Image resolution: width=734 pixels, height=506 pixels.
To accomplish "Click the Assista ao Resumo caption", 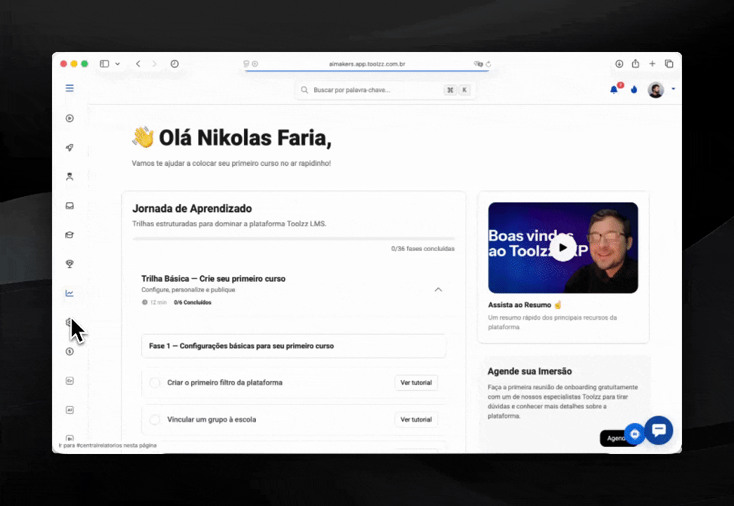I will point(524,305).
